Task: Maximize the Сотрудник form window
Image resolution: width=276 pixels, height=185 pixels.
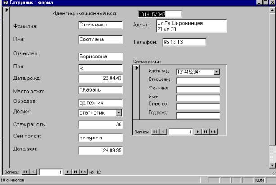Action: tap(266, 2)
